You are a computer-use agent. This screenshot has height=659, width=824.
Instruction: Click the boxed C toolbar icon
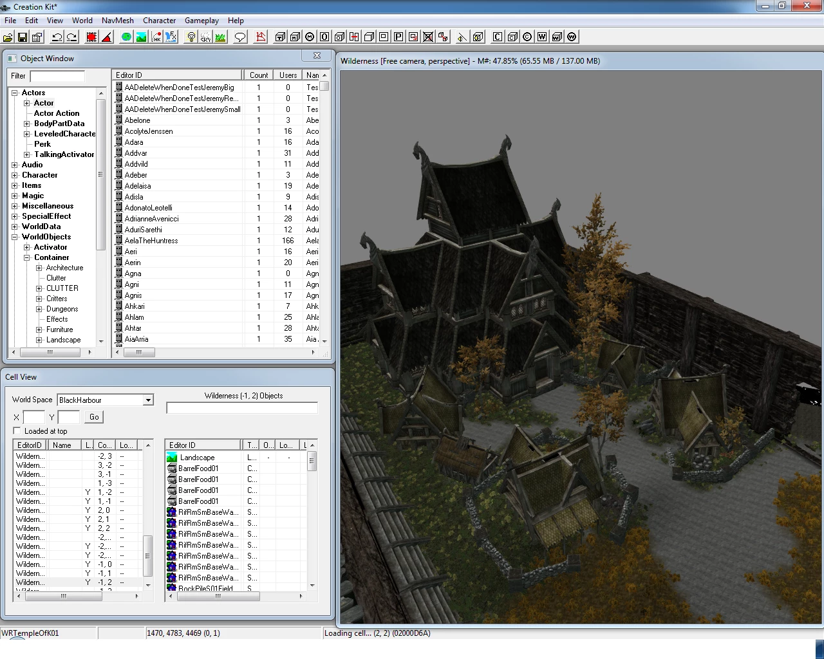[x=498, y=37]
